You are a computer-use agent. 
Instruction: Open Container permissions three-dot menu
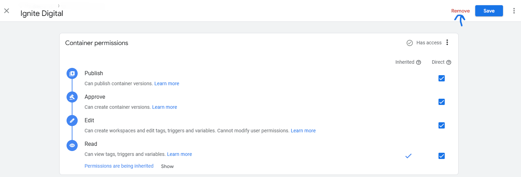(x=447, y=43)
